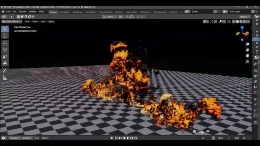Screen dimensions: 260x146
Task: Open object type visibility dropdown in viewport header
Action: [206, 21]
